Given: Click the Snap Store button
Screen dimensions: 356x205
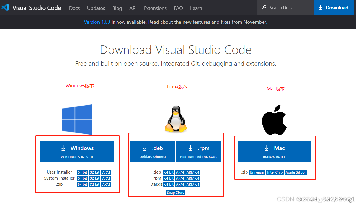Looking at the screenshot, I should (176, 192).
